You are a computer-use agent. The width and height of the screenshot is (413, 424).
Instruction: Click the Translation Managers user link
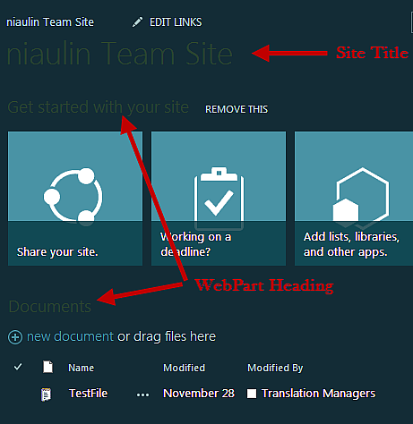[x=318, y=394]
